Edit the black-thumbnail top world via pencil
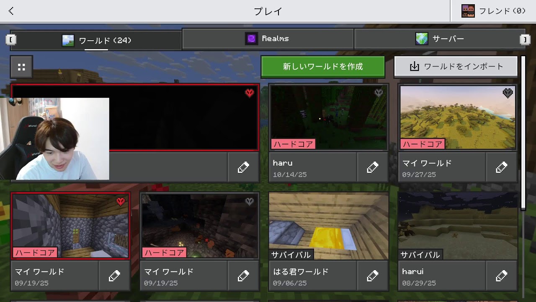This screenshot has height=302, width=536. pos(243,167)
